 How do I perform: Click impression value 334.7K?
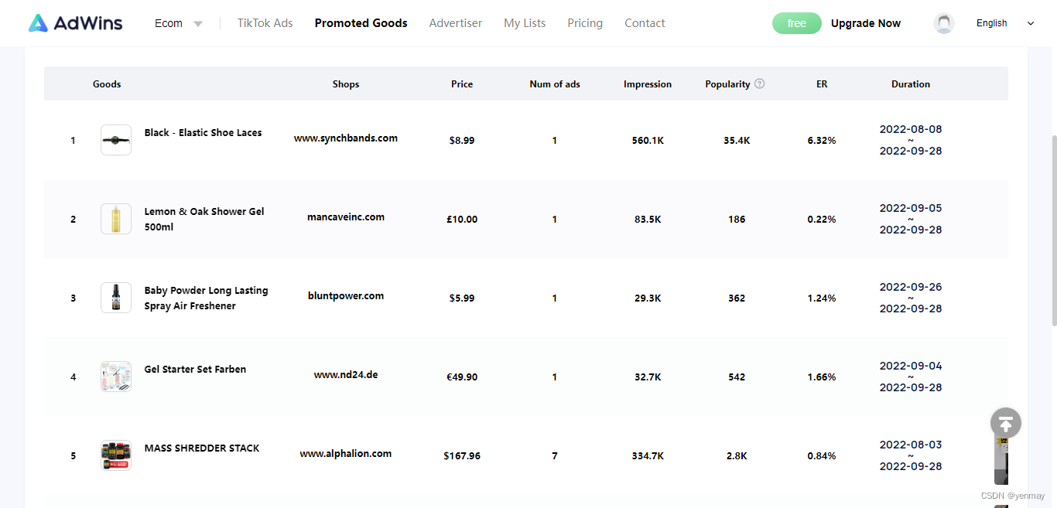pyautogui.click(x=648, y=456)
